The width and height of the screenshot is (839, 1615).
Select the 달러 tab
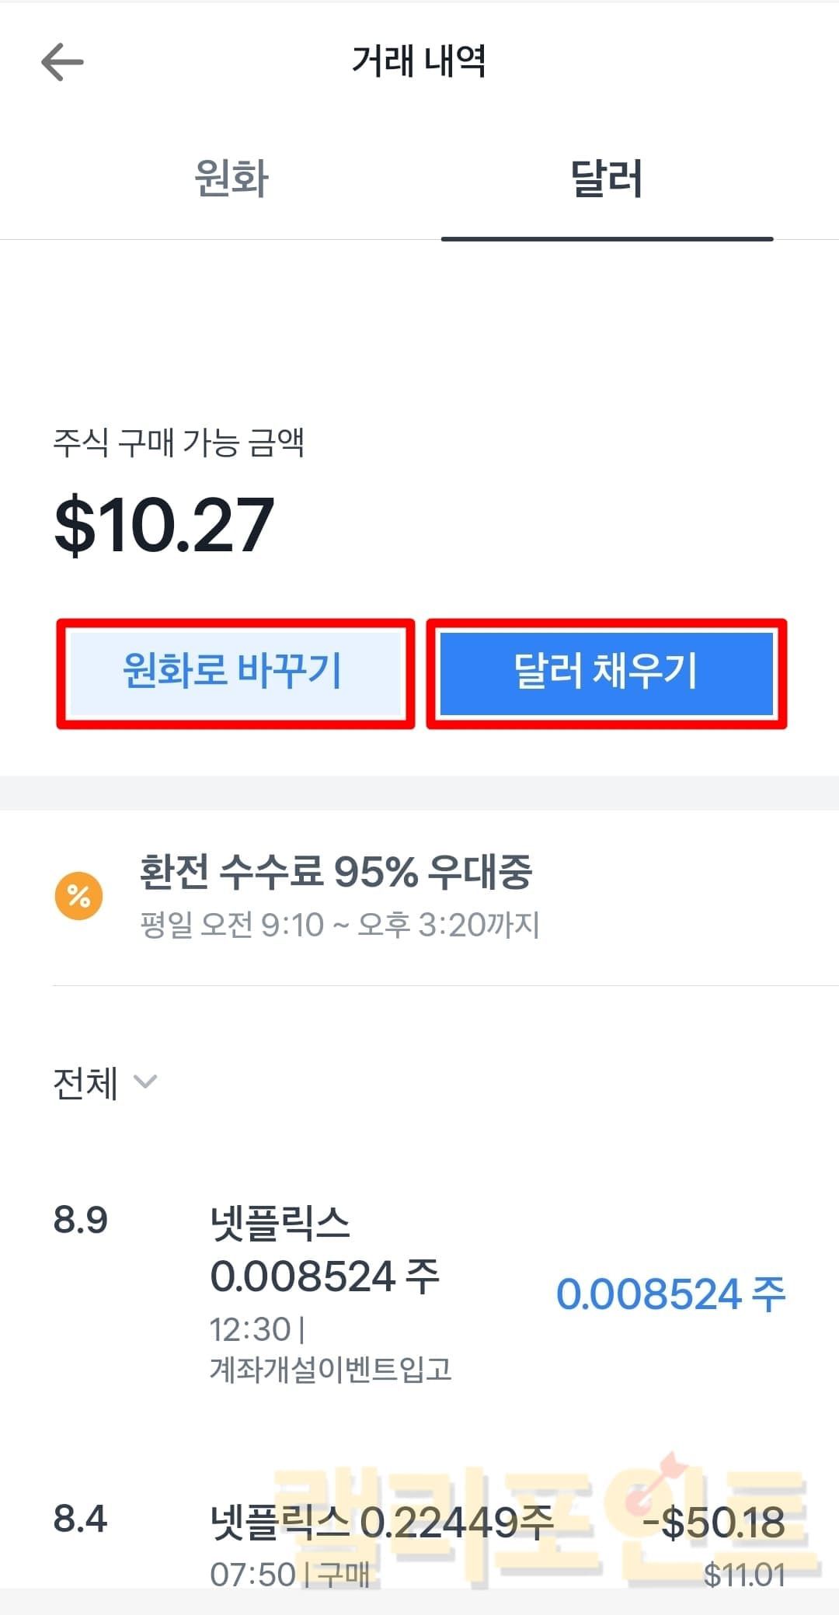[606, 179]
